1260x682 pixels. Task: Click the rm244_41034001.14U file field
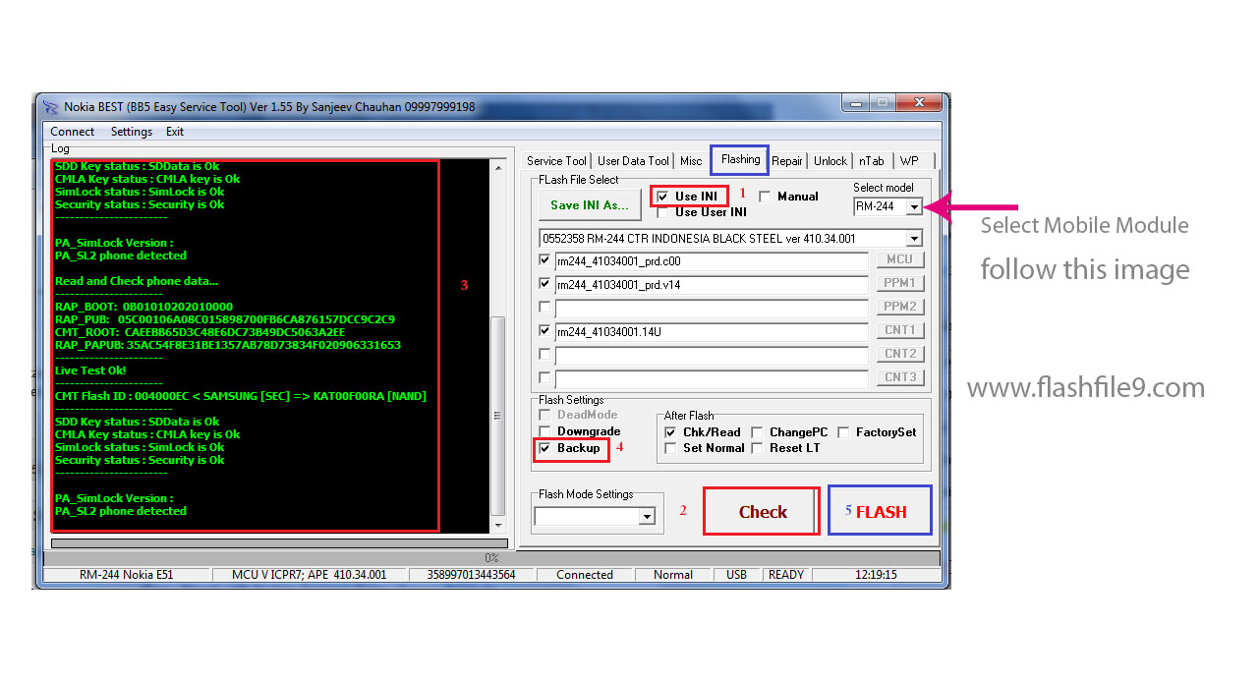(x=712, y=332)
